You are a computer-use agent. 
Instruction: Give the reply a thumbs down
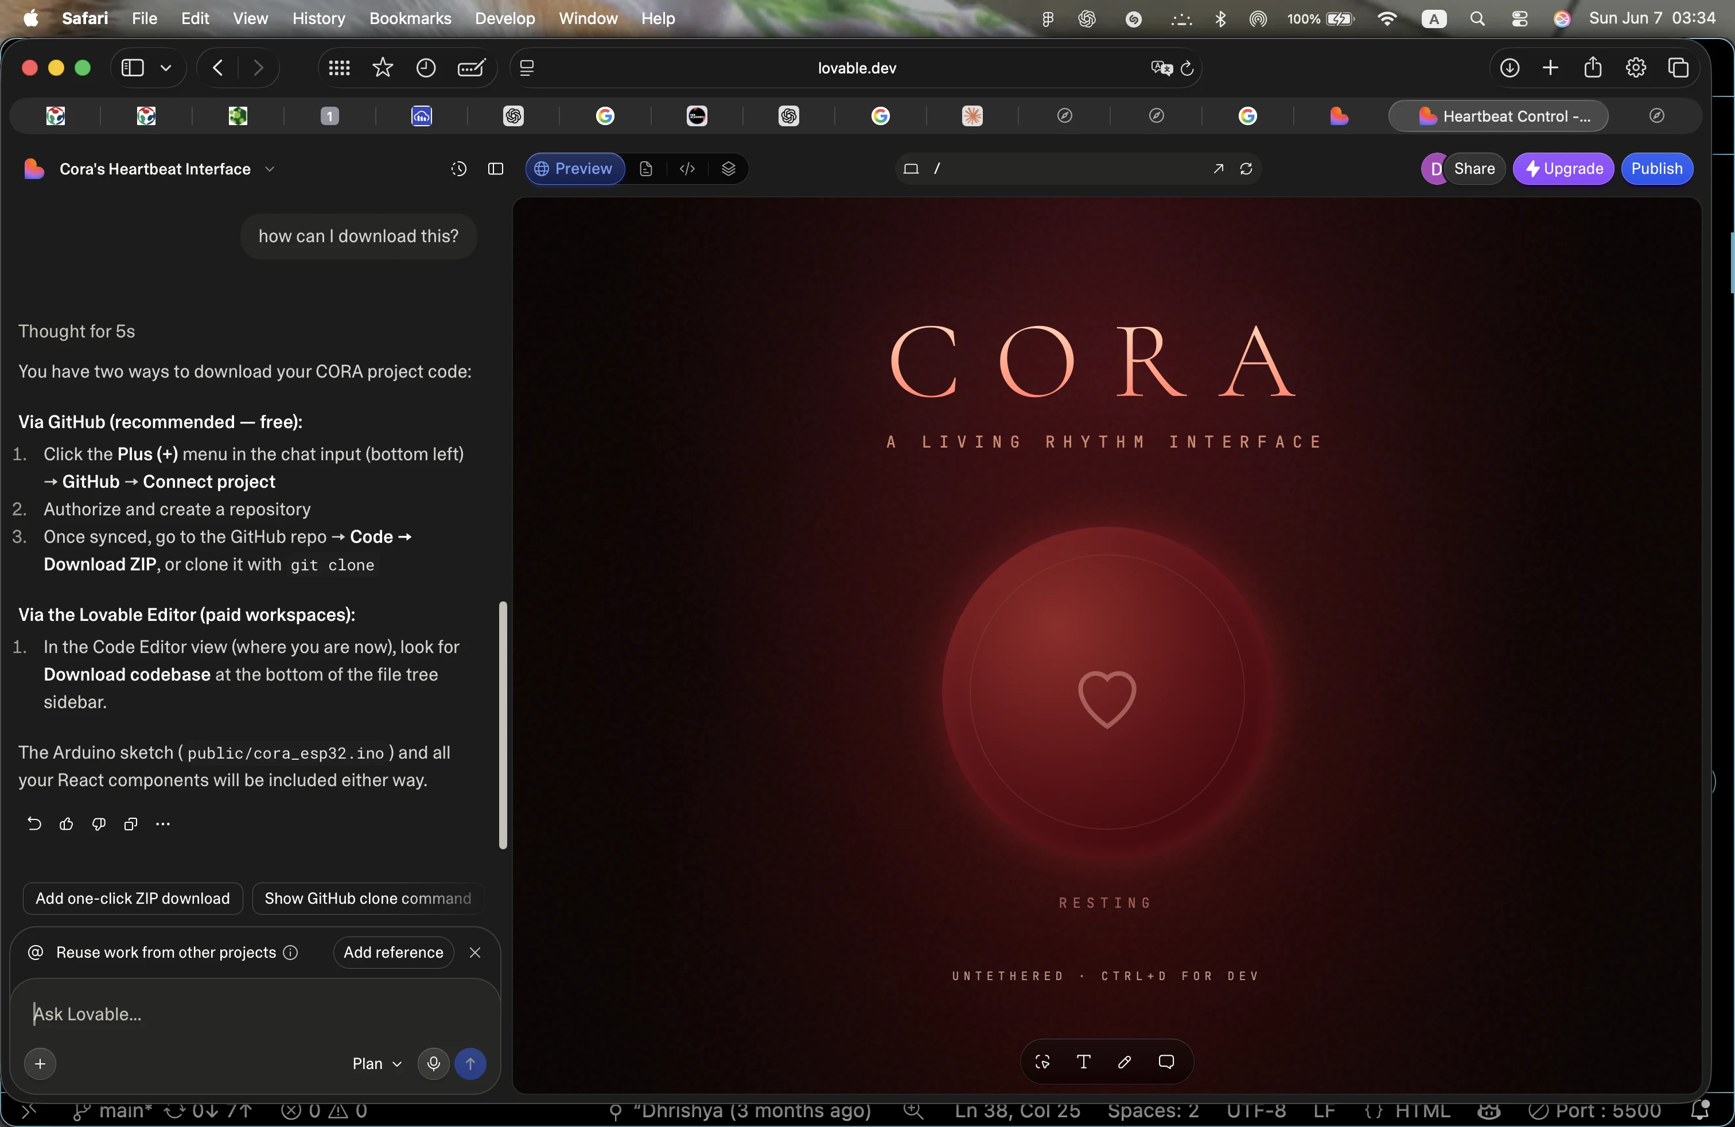(99, 824)
